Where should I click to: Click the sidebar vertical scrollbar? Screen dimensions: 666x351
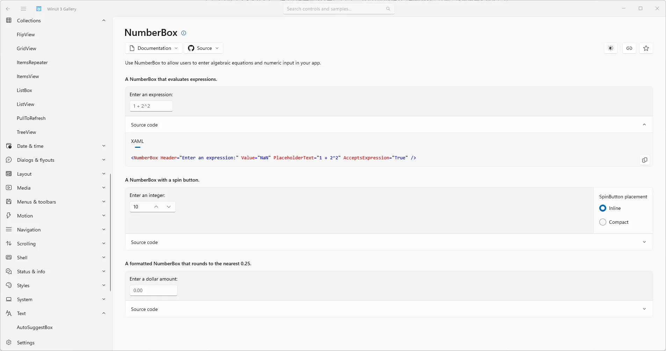(110, 232)
